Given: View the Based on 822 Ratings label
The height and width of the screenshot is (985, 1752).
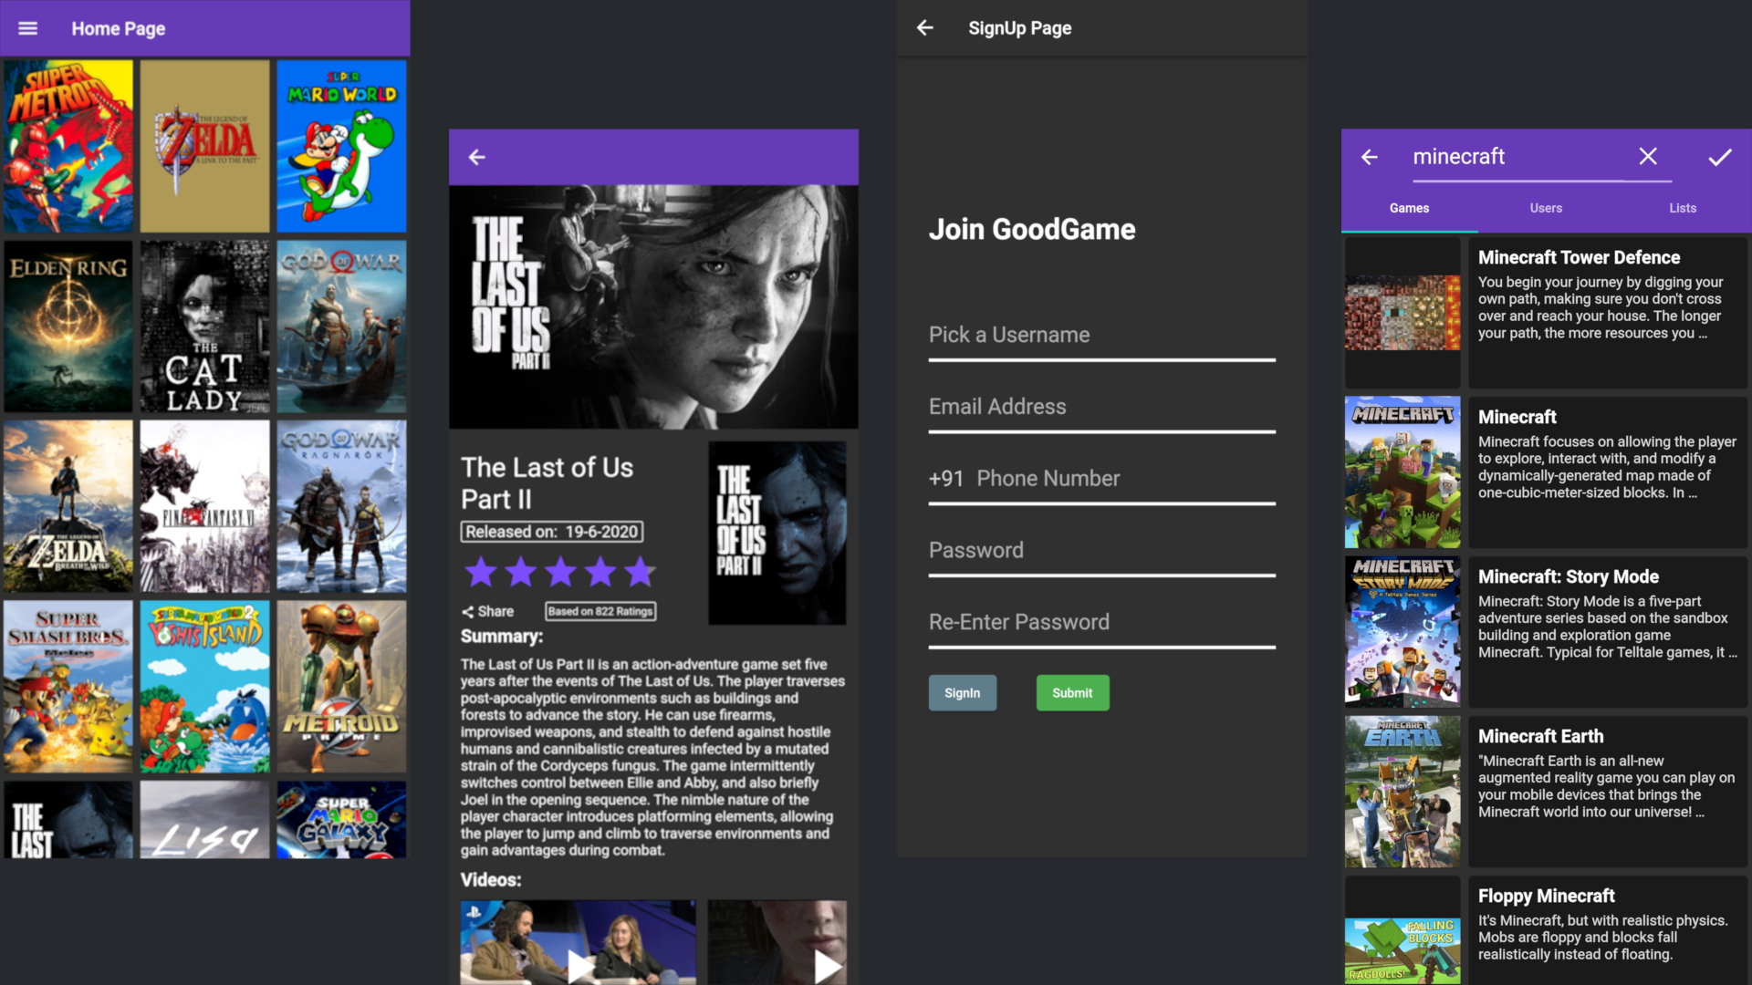Looking at the screenshot, I should click(x=600, y=612).
